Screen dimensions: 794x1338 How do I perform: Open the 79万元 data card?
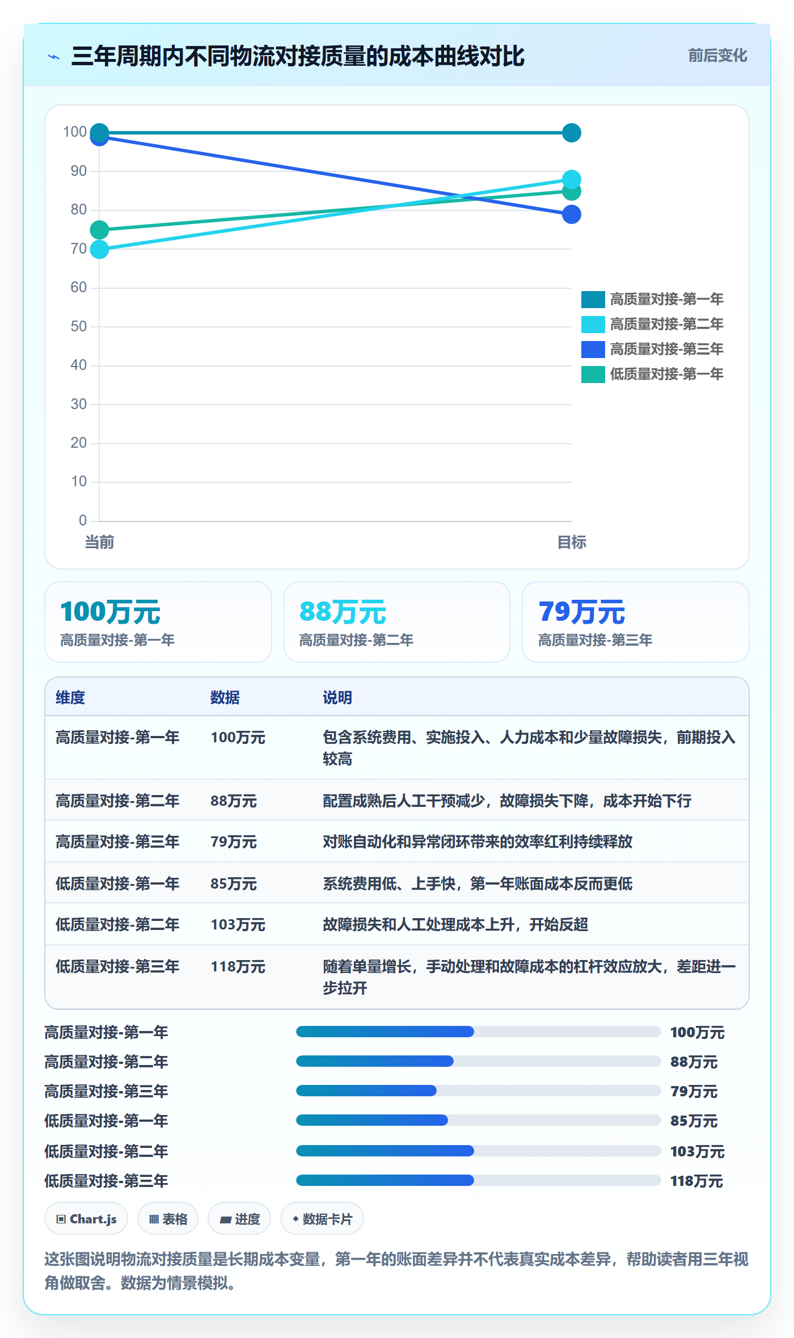point(636,622)
